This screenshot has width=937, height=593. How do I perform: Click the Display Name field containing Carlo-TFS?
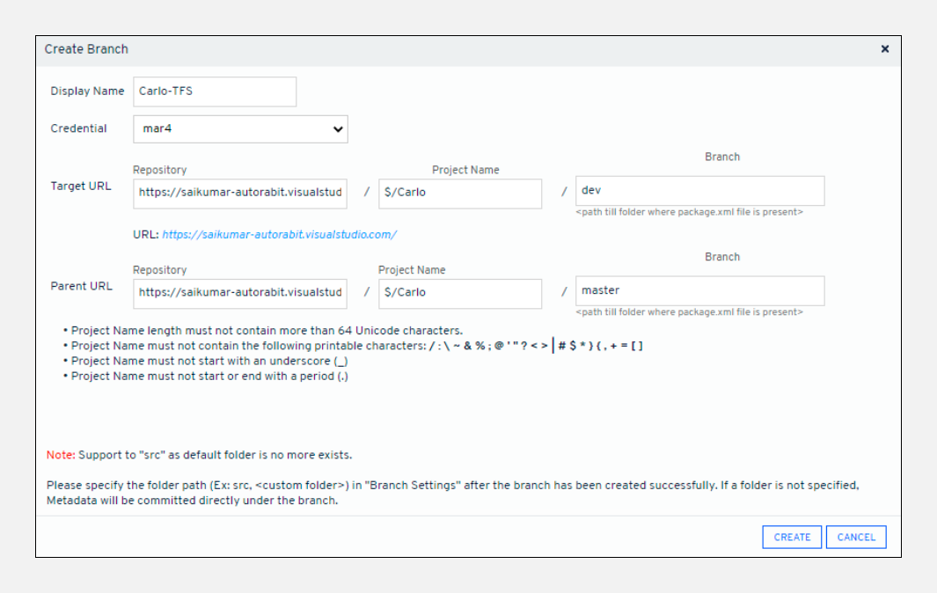click(215, 92)
